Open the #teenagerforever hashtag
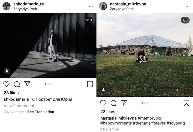Screen dimensions: 193x132 coord(149,123)
